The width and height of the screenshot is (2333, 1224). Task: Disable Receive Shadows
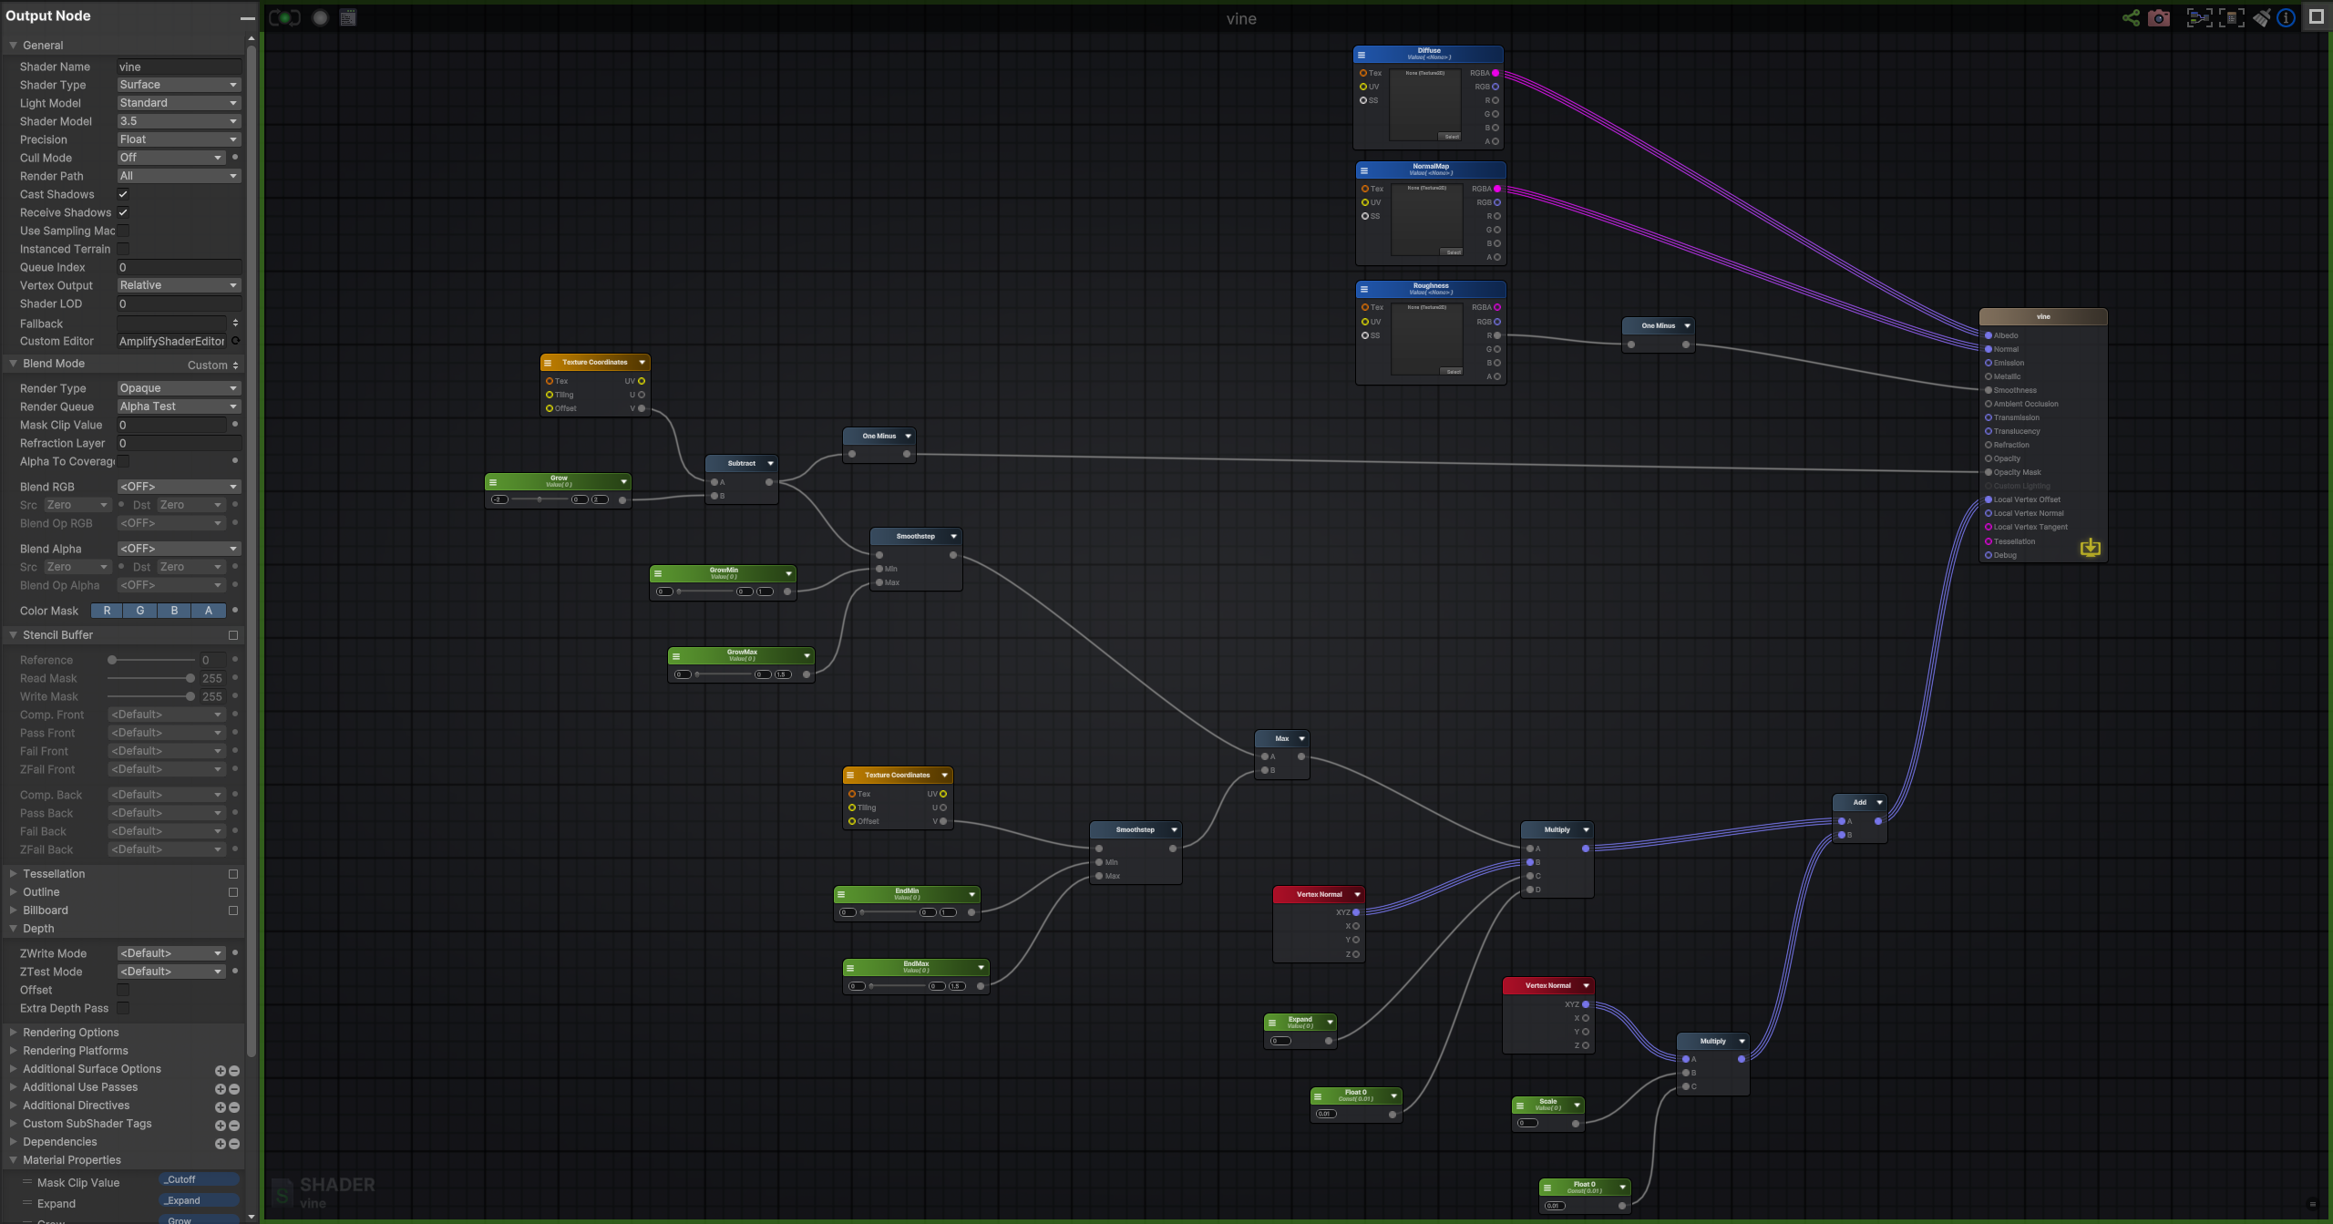tap(122, 212)
